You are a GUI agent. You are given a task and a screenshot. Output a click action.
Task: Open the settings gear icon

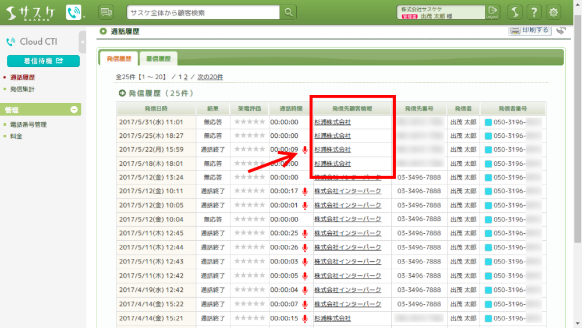click(553, 12)
